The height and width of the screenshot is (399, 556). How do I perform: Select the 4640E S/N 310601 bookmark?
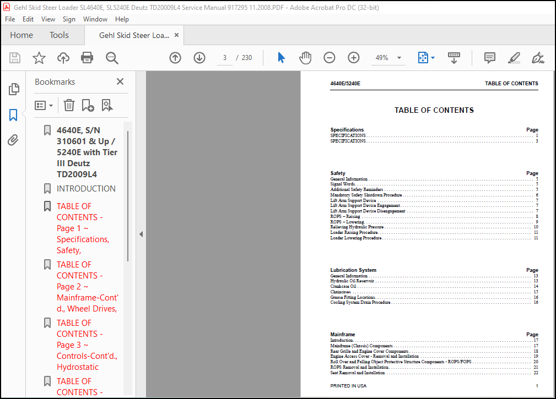[x=87, y=152]
